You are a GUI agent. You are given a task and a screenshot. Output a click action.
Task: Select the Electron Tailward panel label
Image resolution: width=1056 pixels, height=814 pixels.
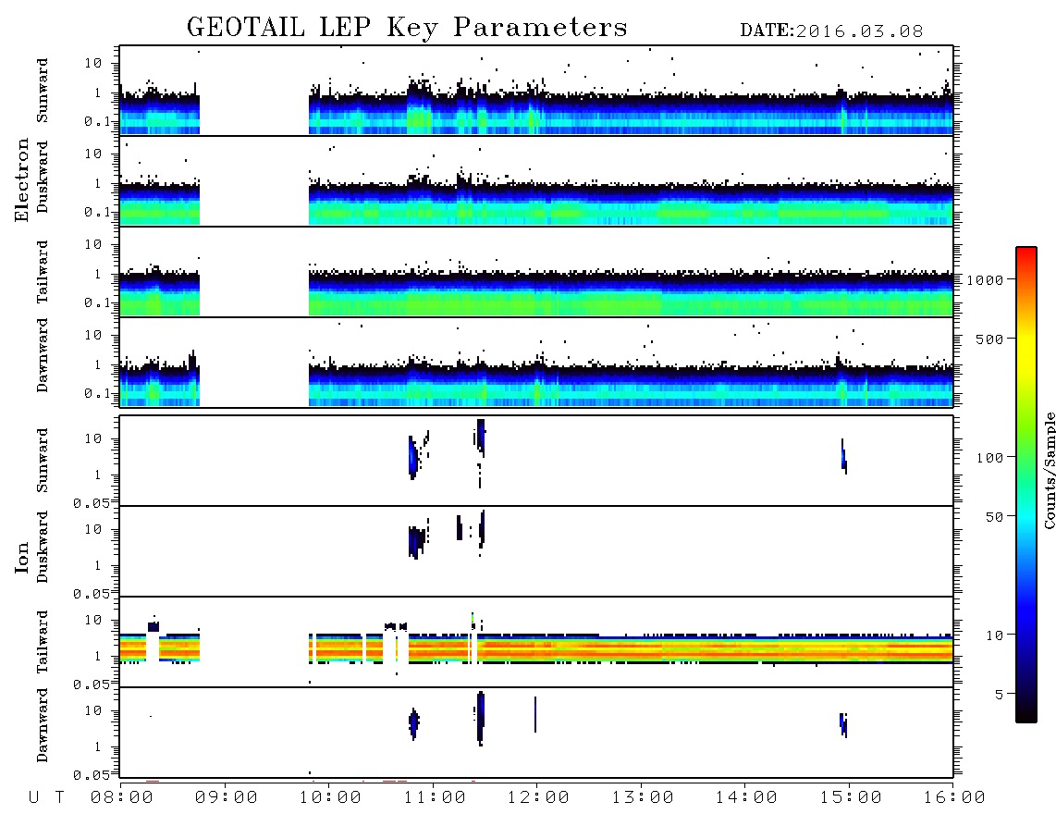(x=43, y=272)
